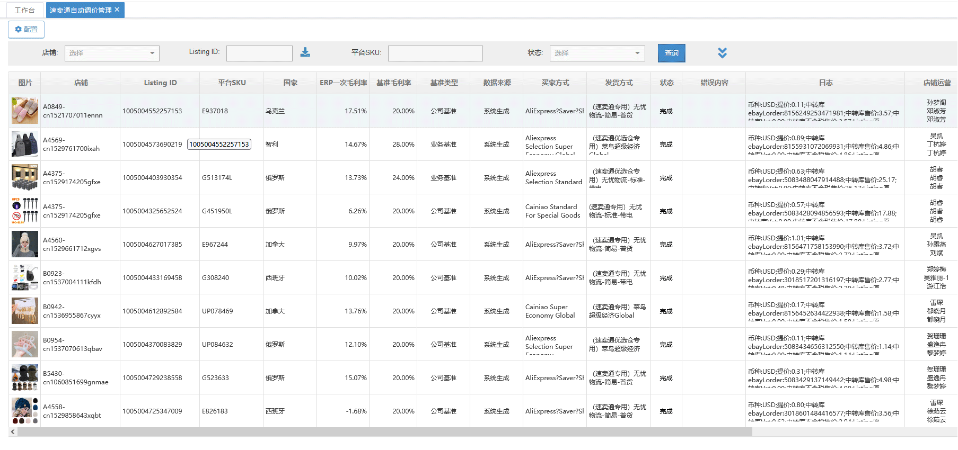Open beanie hat thumbnail for A4560
This screenshot has height=450, width=958.
[x=25, y=244]
